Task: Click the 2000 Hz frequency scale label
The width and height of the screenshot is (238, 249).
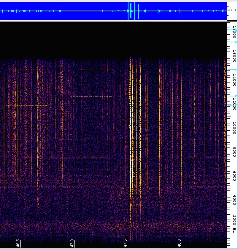Action: pyautogui.click(x=234, y=224)
